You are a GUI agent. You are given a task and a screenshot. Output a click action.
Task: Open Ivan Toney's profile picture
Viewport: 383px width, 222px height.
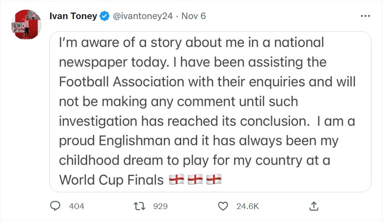26,25
